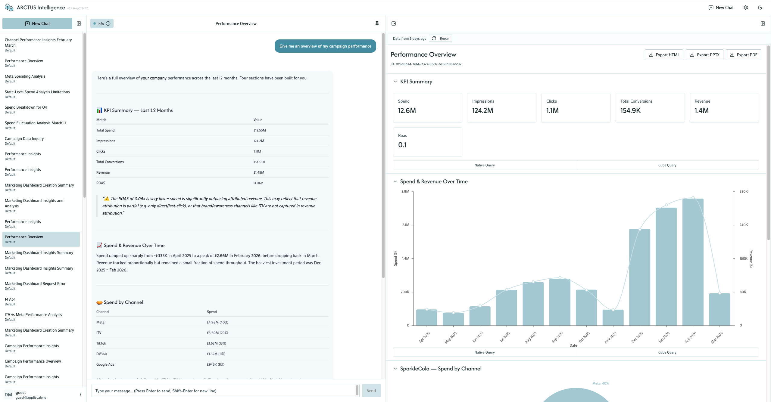Click the Sep 2025 spend bar

tap(560, 302)
